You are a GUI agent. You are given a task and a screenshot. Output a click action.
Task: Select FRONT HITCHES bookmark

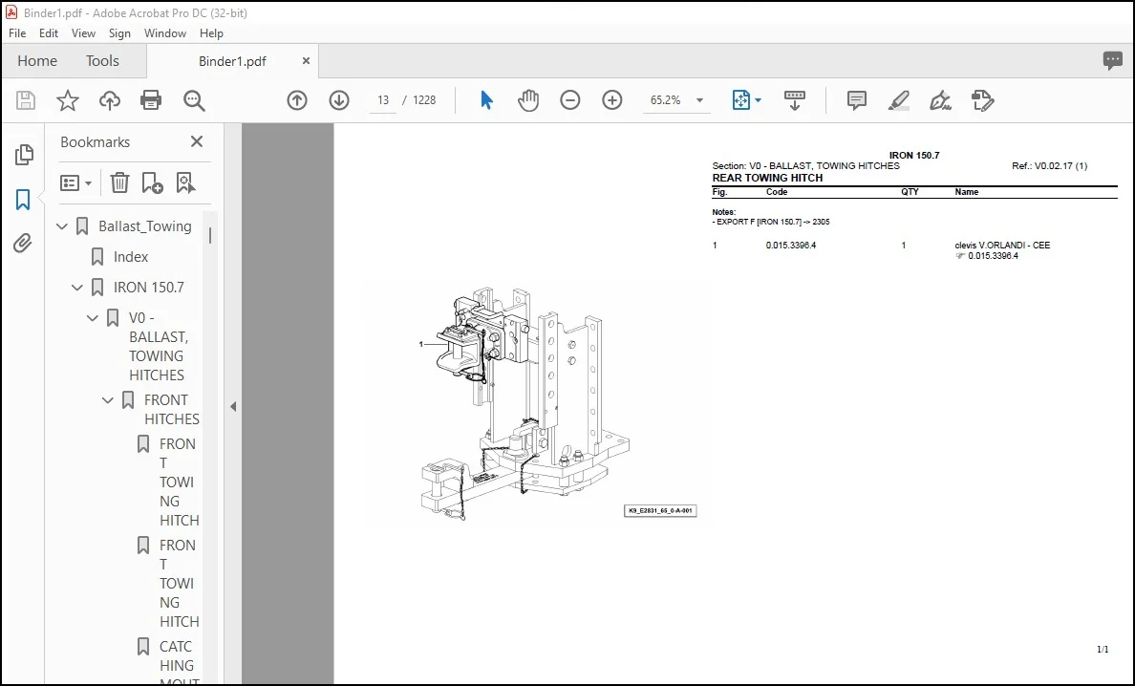172,410
